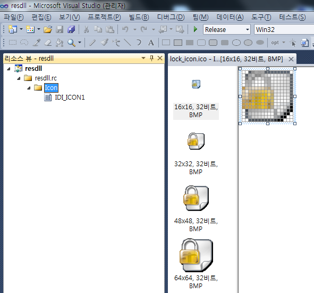Select the outlined Rectangle shape tool

(166, 43)
